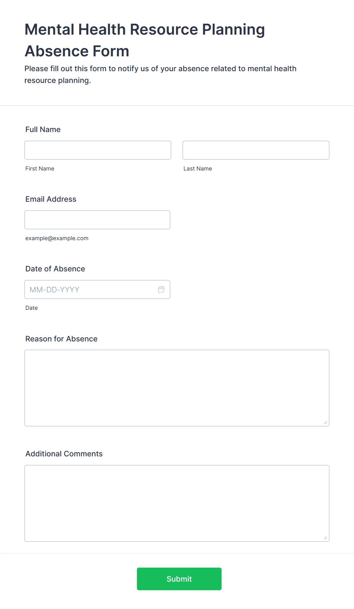The image size is (354, 609).
Task: Click inside the Additional Comments text area
Action: click(177, 503)
